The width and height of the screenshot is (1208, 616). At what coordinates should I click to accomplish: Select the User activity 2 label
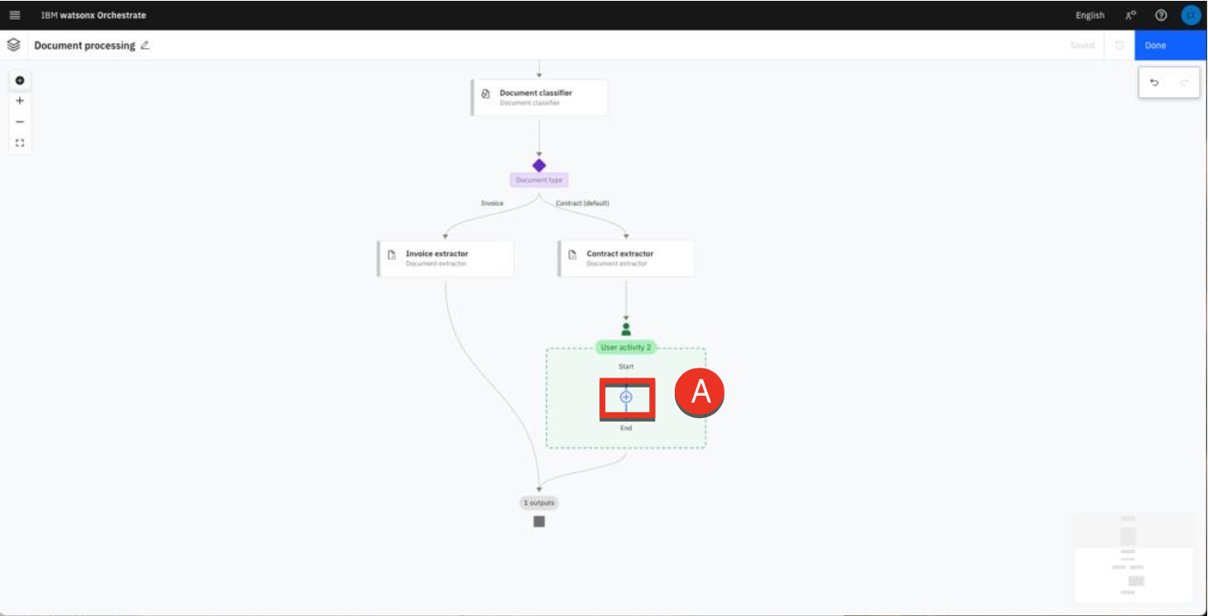[625, 348]
